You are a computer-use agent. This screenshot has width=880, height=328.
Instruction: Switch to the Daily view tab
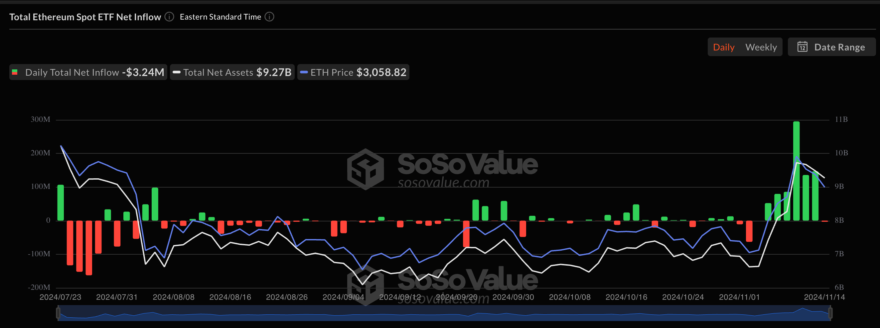click(723, 47)
